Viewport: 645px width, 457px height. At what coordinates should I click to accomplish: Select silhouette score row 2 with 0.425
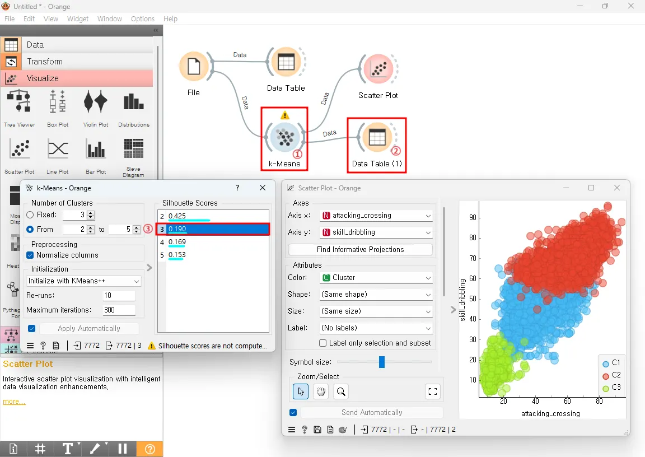(213, 216)
